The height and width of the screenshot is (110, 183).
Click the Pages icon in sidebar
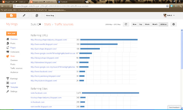8,47
